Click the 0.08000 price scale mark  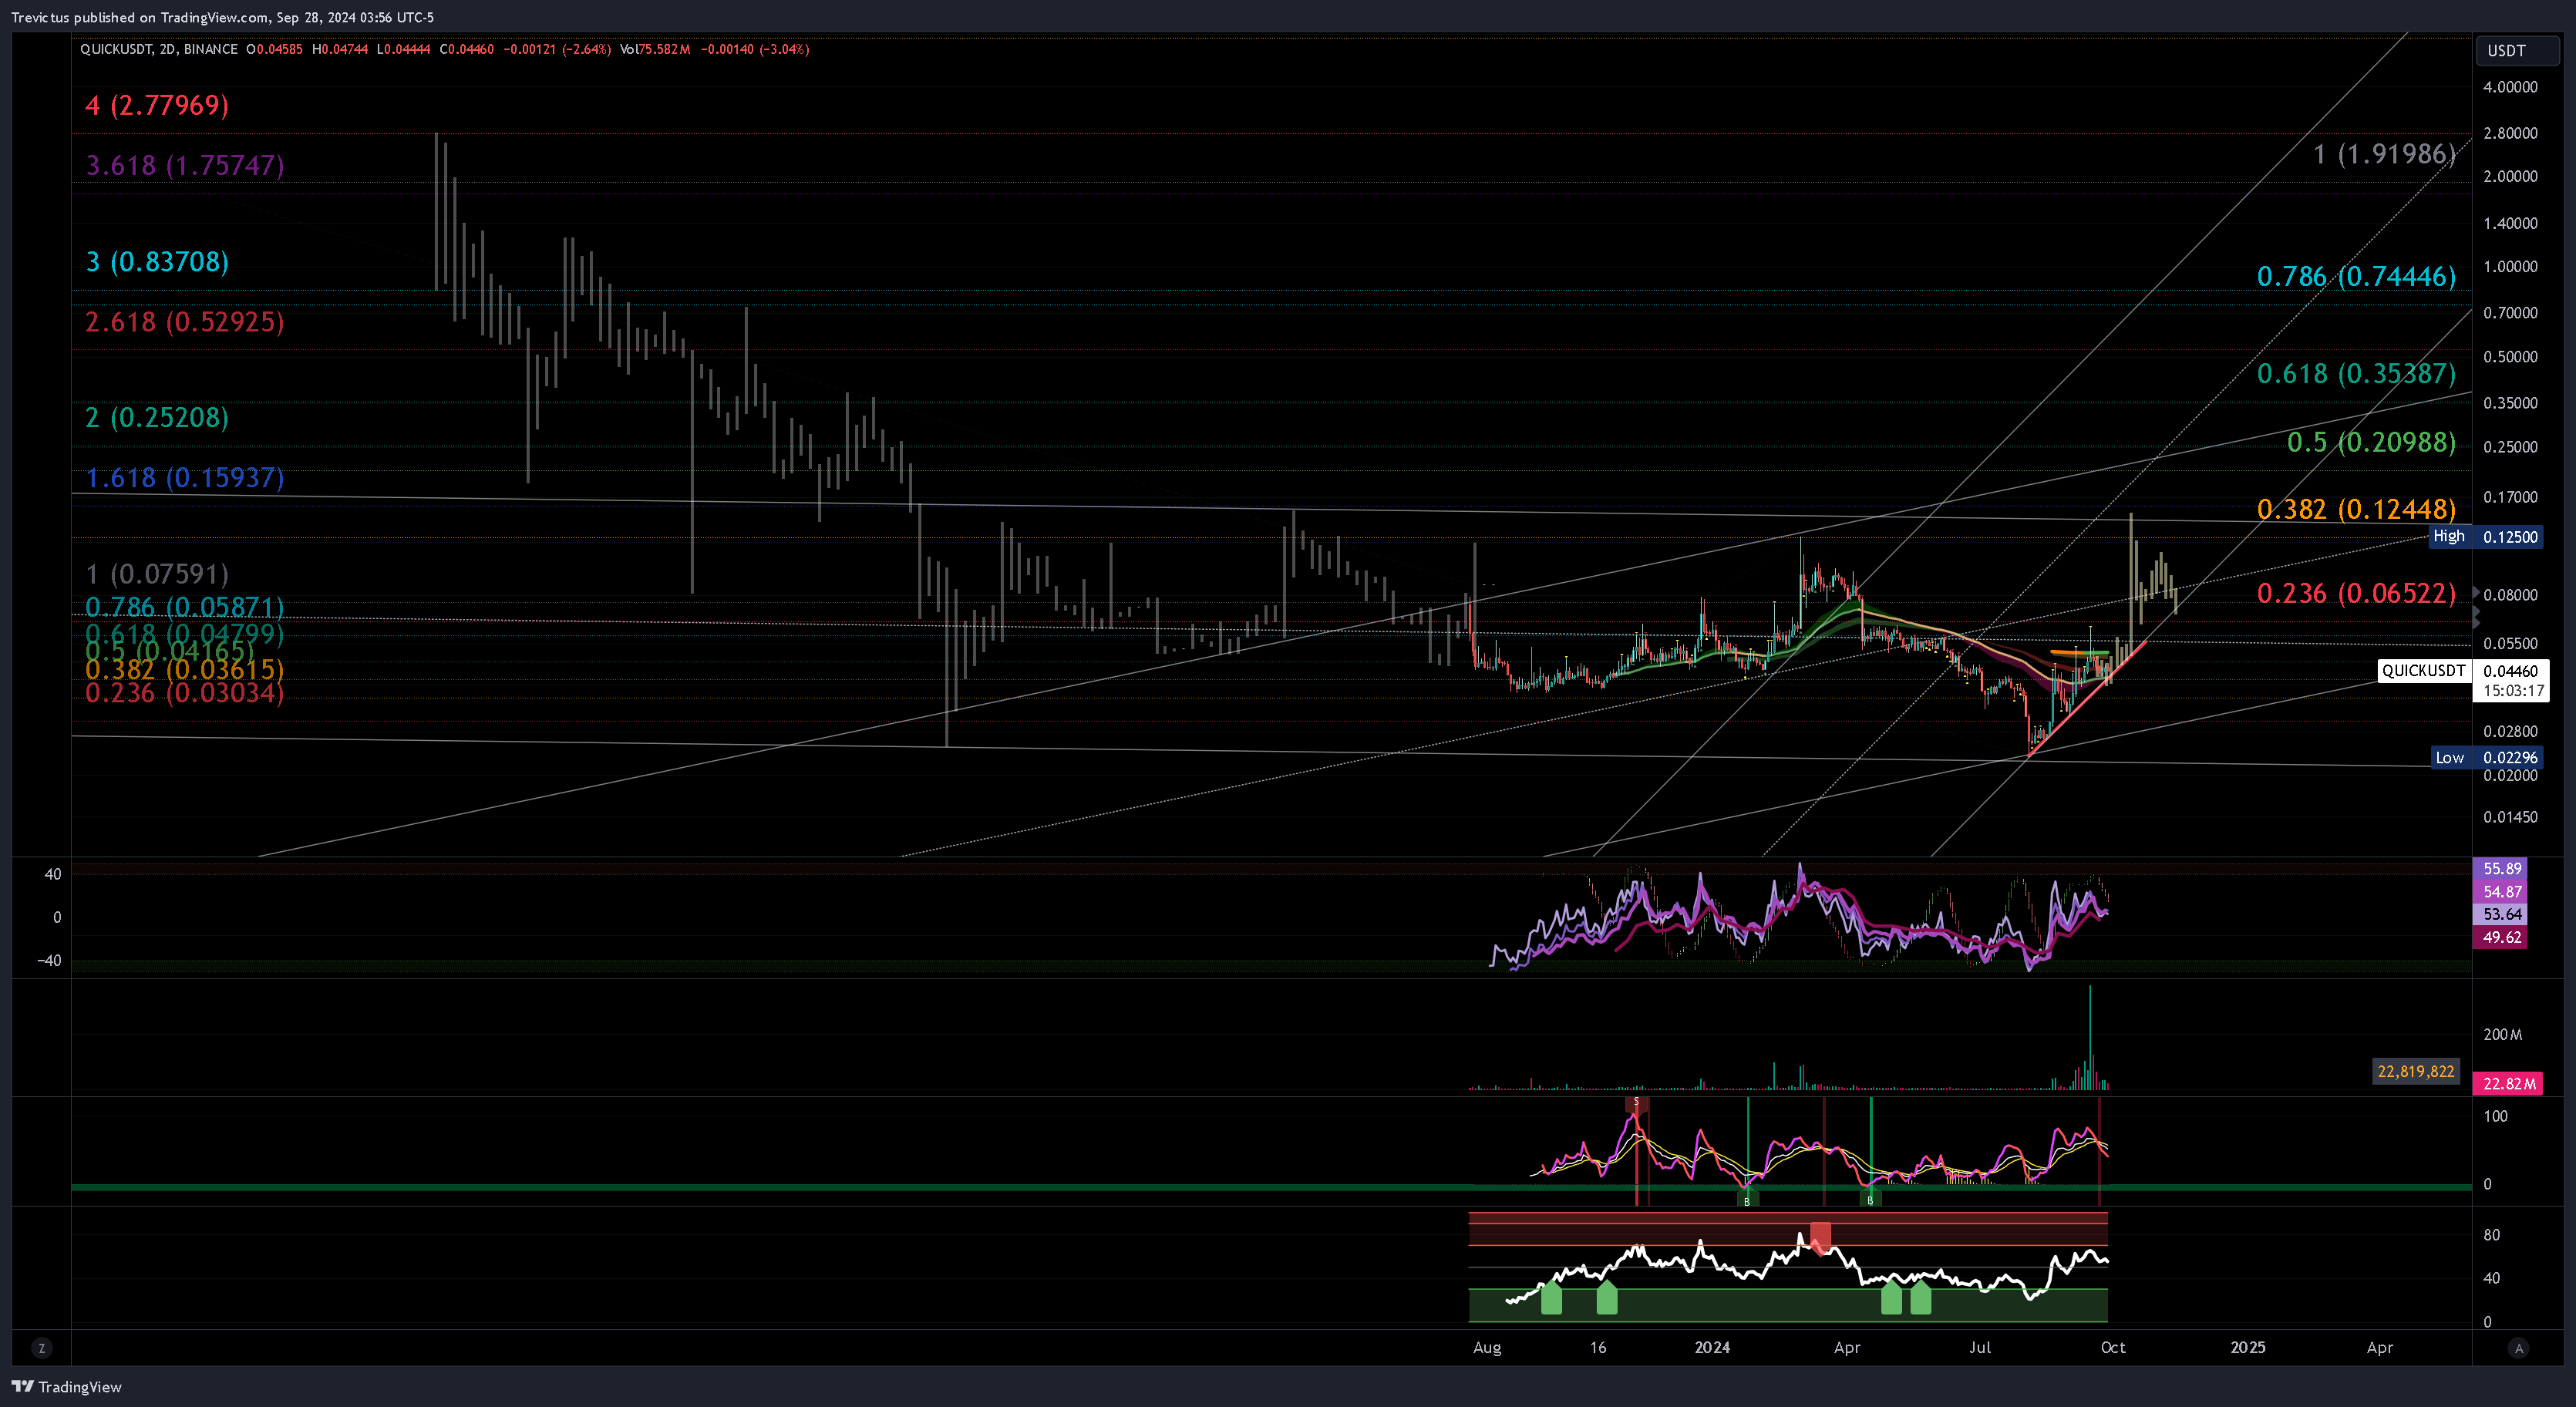2510,595
